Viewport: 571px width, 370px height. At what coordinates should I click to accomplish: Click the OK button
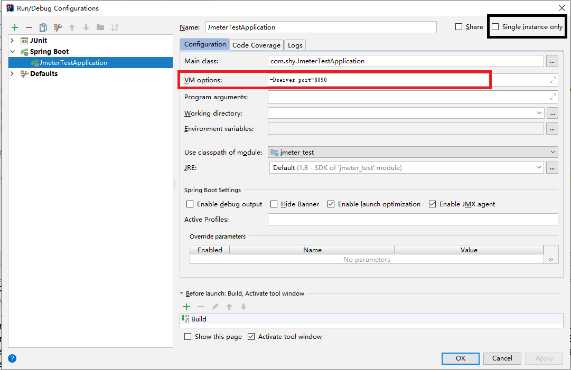tap(460, 358)
